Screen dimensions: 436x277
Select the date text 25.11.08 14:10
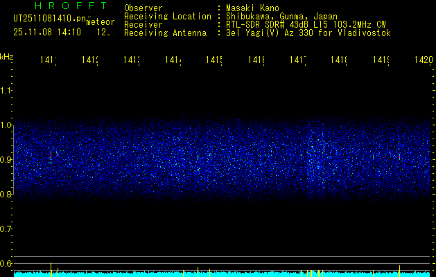pos(47,33)
